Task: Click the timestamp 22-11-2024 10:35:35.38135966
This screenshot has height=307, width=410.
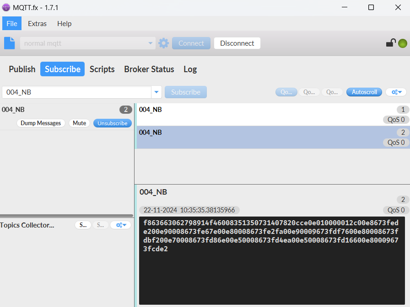Action: click(189, 210)
